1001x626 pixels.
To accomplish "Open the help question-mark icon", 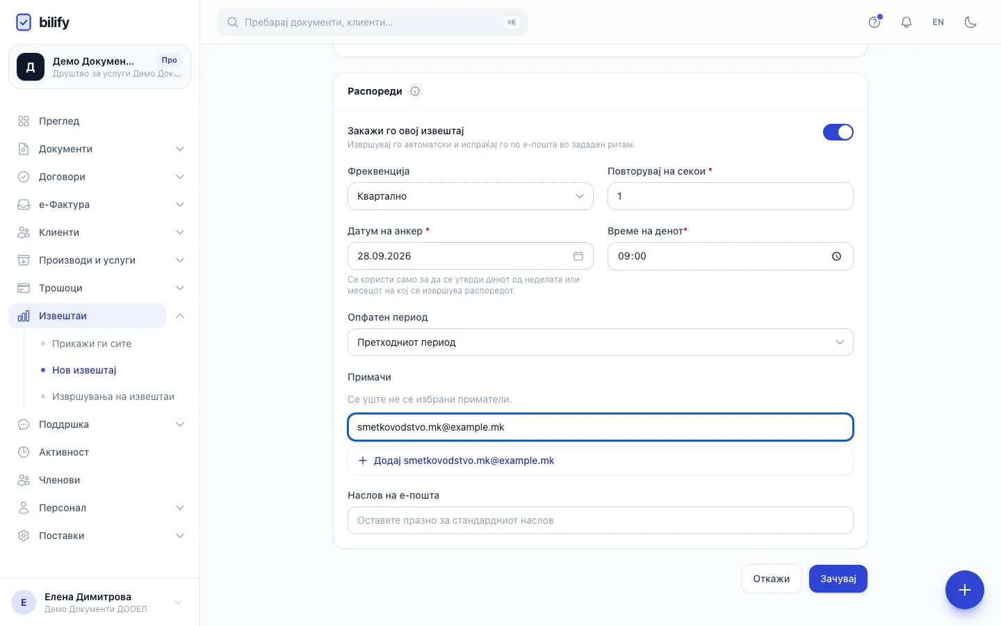I will coord(874,22).
